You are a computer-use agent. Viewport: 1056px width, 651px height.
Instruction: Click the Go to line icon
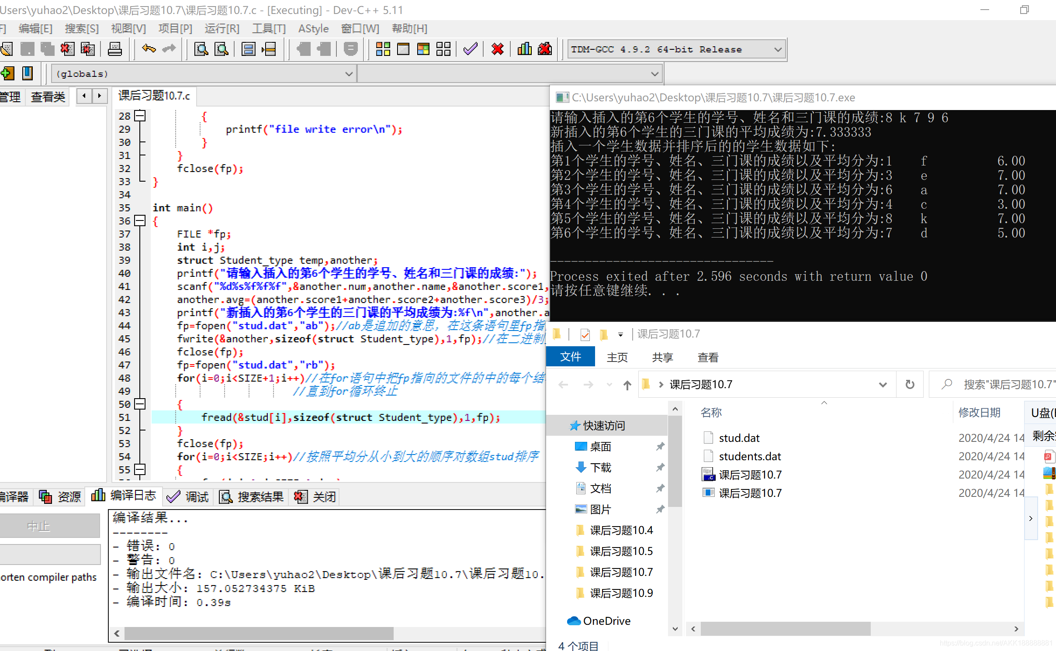(269, 49)
